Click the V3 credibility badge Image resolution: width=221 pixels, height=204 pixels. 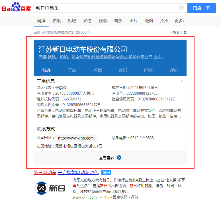click(107, 197)
